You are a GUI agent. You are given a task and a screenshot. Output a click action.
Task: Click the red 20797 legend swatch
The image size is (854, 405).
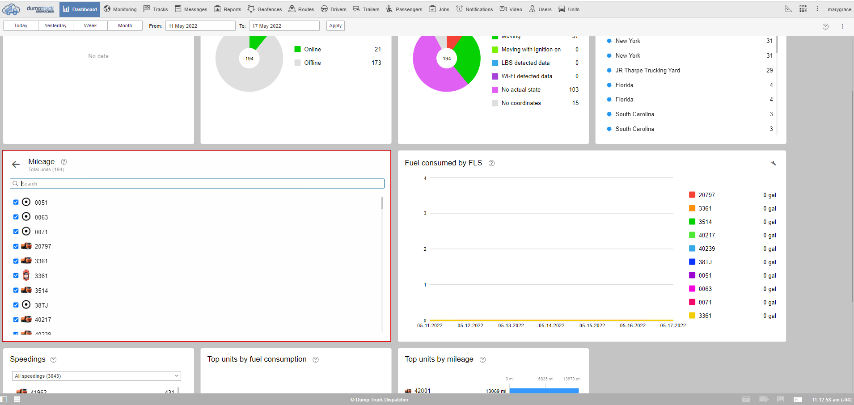pos(692,195)
